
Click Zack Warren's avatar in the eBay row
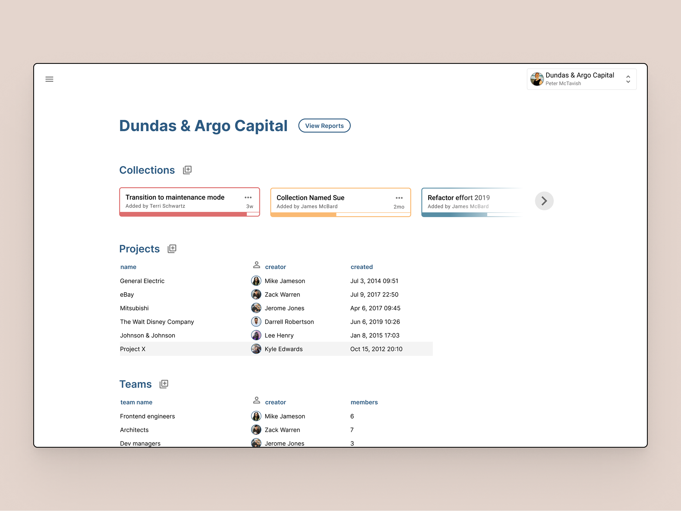coord(256,294)
